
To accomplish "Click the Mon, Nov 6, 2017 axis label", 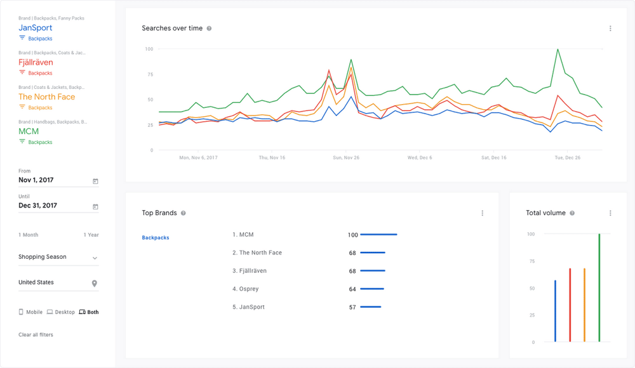I will click(x=198, y=157).
